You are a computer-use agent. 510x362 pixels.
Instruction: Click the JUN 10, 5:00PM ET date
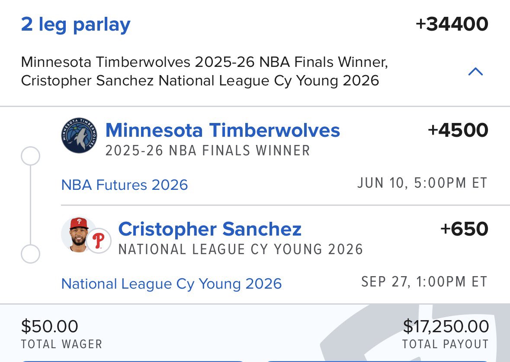(422, 183)
